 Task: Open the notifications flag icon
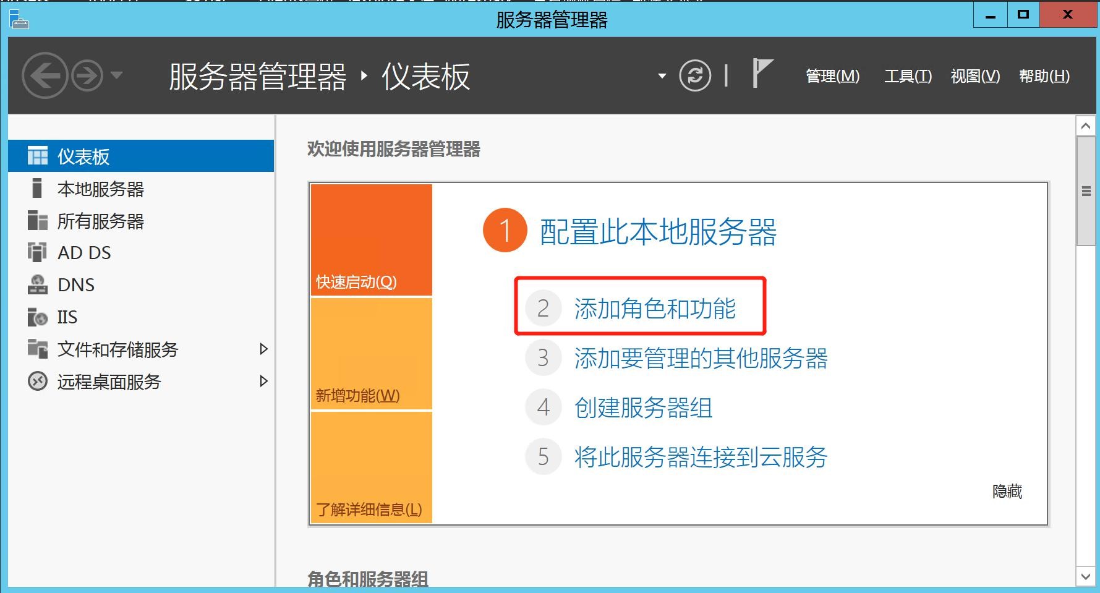point(762,73)
